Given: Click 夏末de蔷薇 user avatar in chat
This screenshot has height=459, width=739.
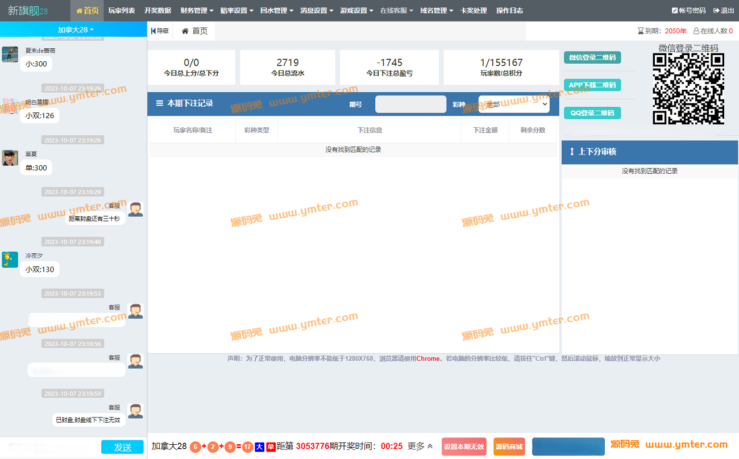Looking at the screenshot, I should pos(10,55).
